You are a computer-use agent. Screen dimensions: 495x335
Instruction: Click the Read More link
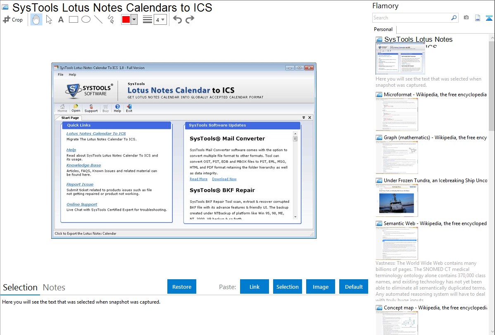(x=199, y=179)
